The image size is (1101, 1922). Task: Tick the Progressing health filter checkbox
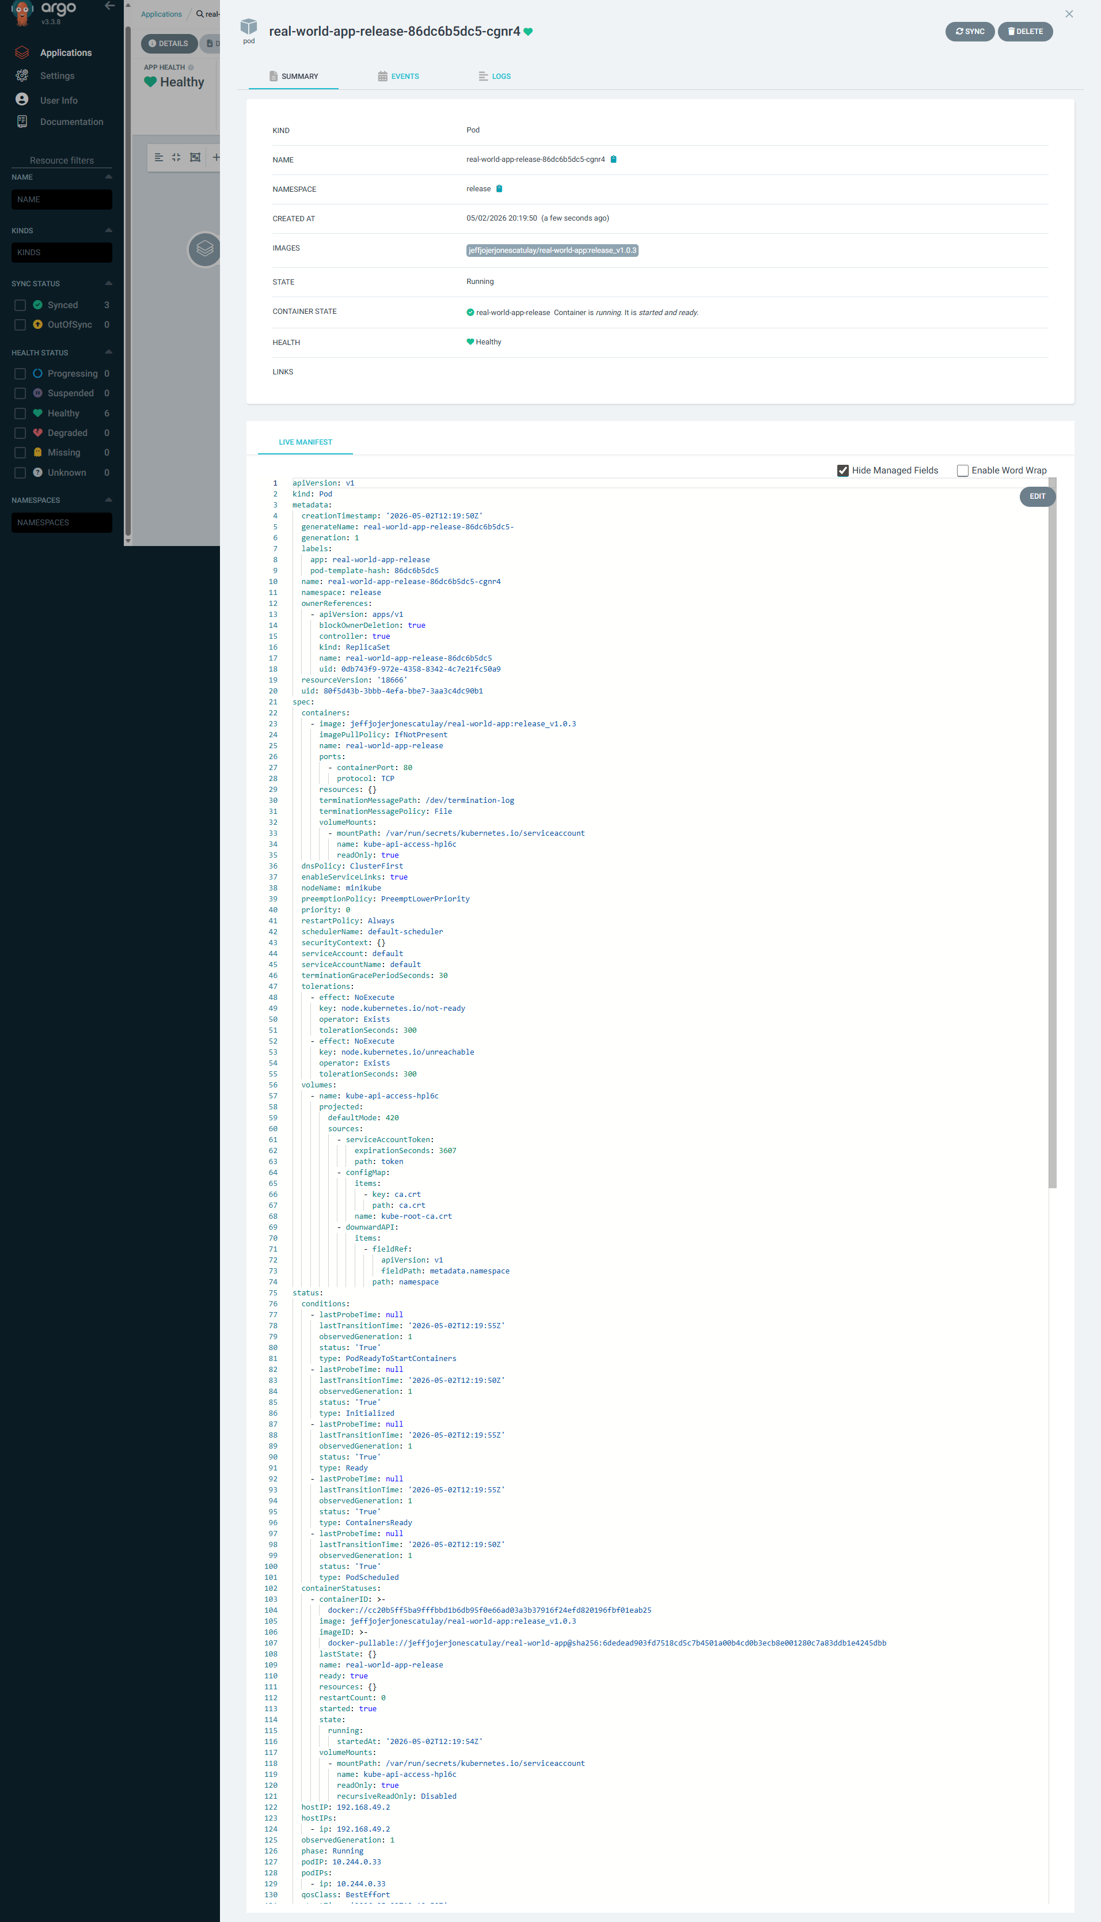point(20,373)
